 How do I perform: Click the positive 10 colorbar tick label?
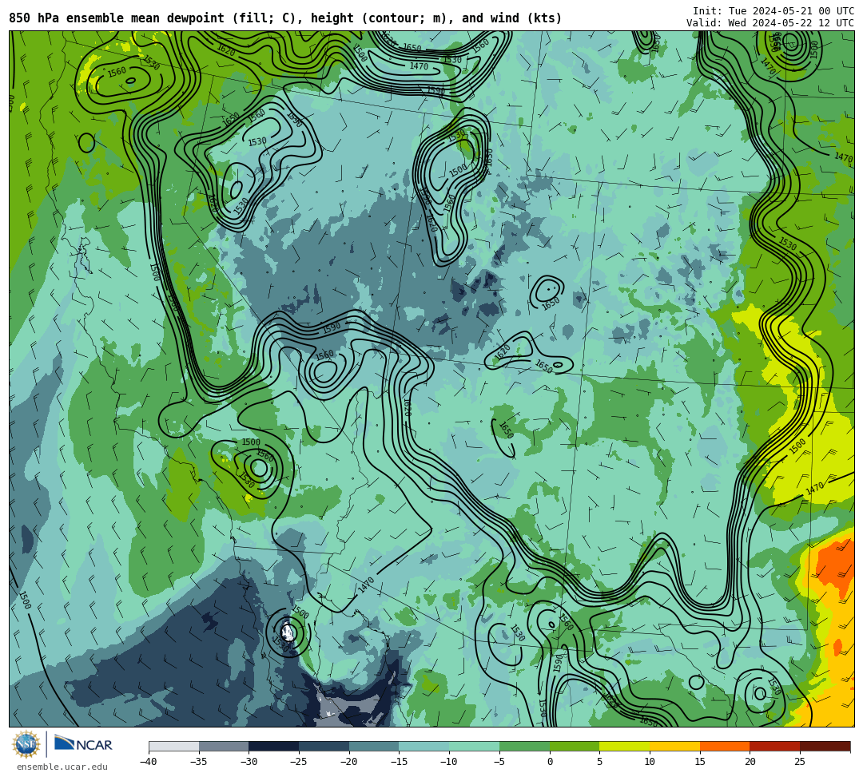click(650, 762)
